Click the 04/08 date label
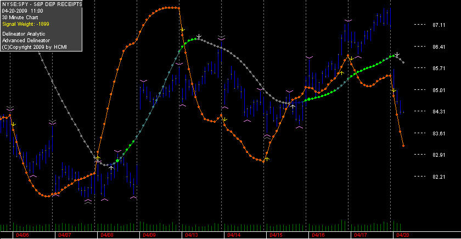461x239 pixels. pyautogui.click(x=107, y=235)
